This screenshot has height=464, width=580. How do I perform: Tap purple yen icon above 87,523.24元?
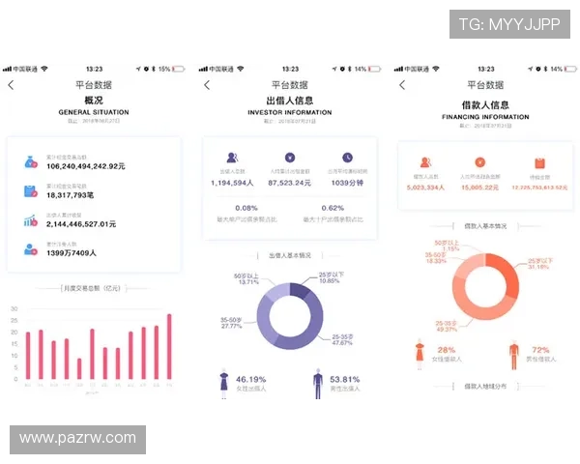point(290,158)
